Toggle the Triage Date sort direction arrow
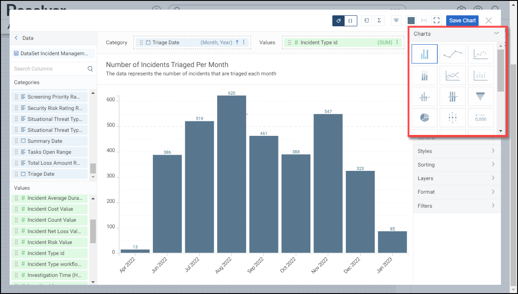518x294 pixels. [x=237, y=43]
